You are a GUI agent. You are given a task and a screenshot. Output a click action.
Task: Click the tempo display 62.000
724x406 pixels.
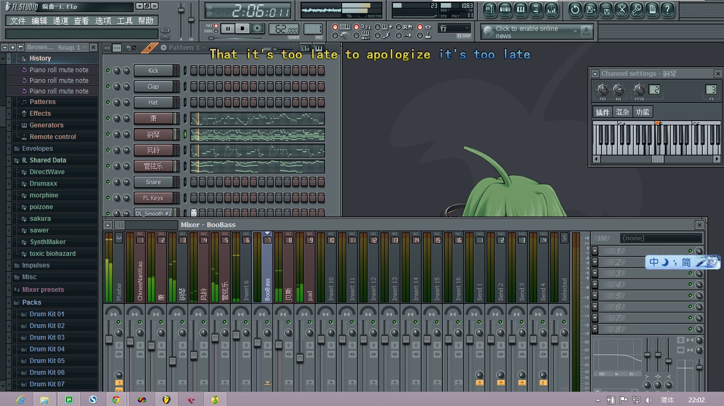point(284,29)
